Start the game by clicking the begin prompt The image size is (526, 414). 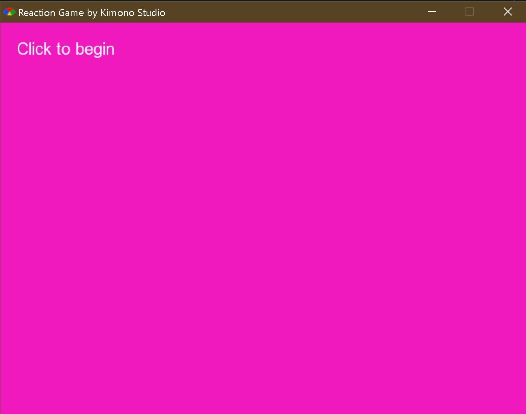coord(65,49)
